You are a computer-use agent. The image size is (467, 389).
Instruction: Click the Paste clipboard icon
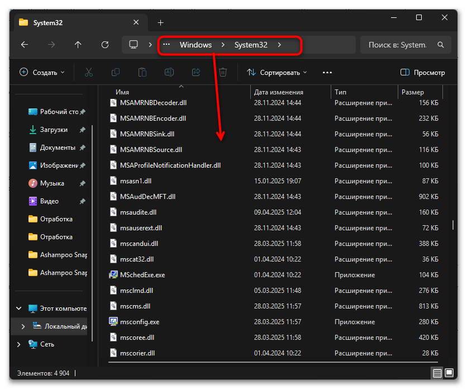[x=142, y=72]
